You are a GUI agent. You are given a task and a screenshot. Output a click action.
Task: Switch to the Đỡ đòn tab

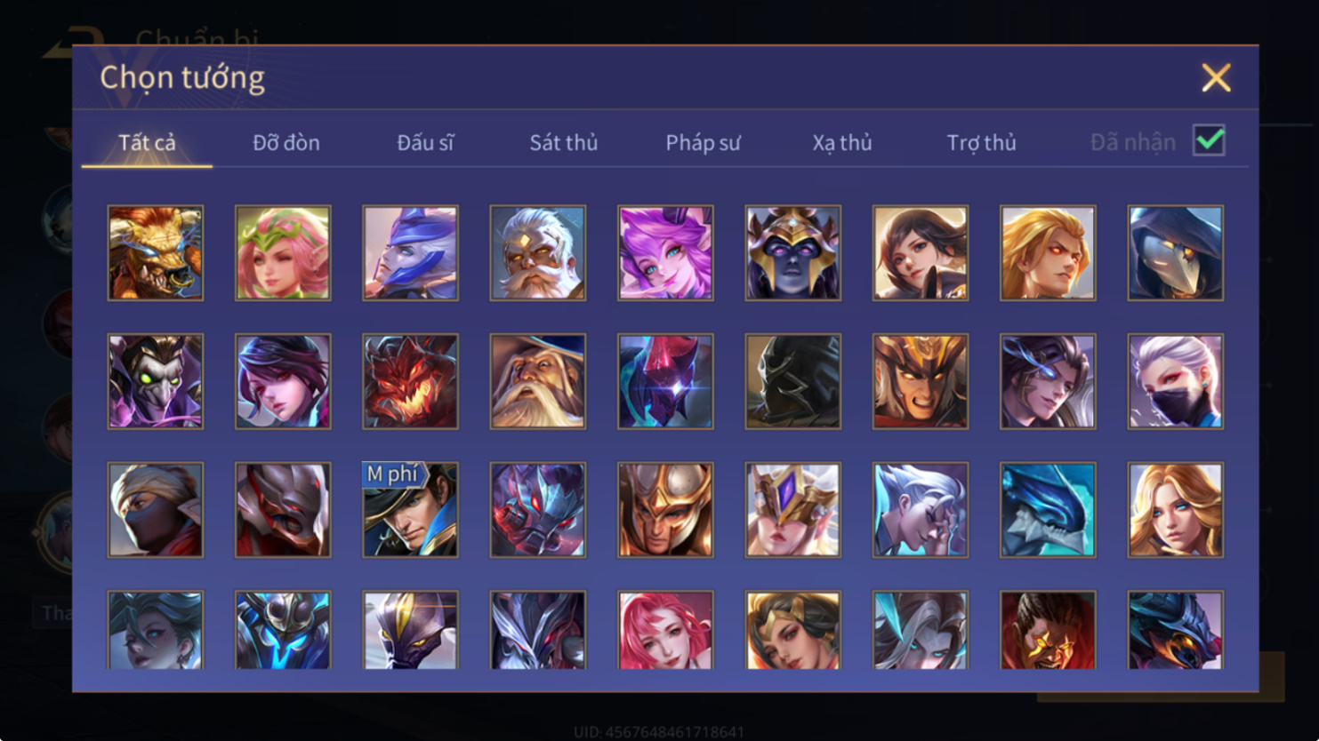point(286,142)
